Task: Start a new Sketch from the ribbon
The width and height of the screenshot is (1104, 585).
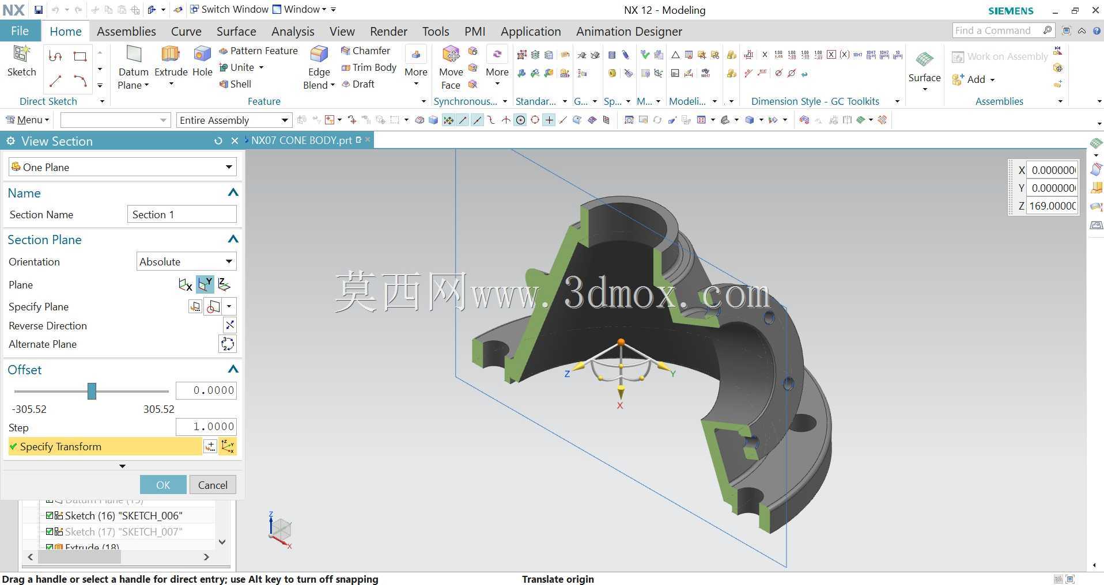Action: pyautogui.click(x=21, y=61)
